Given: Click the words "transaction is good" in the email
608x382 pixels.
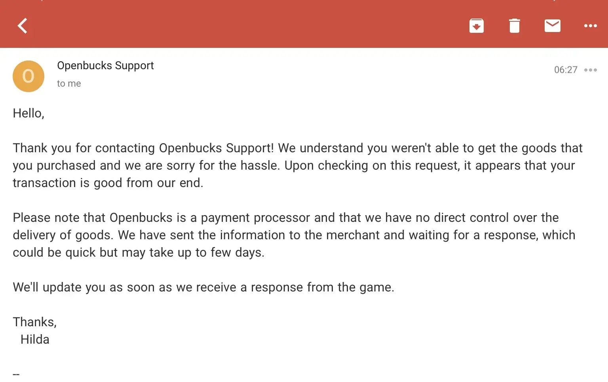Looking at the screenshot, I should pyautogui.click(x=67, y=183).
